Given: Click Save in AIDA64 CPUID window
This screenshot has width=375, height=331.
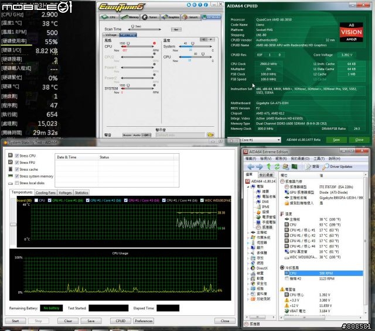Looking at the screenshot, I should coord(336,140).
